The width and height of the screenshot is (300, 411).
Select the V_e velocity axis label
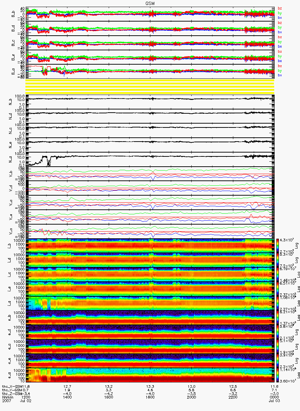click(11, 217)
